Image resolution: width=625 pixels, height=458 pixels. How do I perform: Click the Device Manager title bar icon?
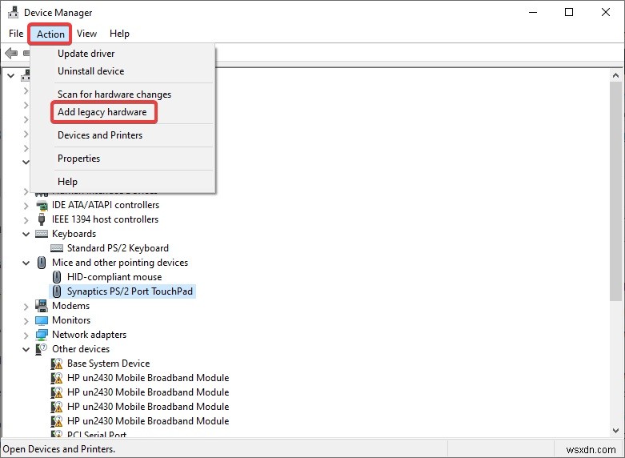pyautogui.click(x=13, y=12)
